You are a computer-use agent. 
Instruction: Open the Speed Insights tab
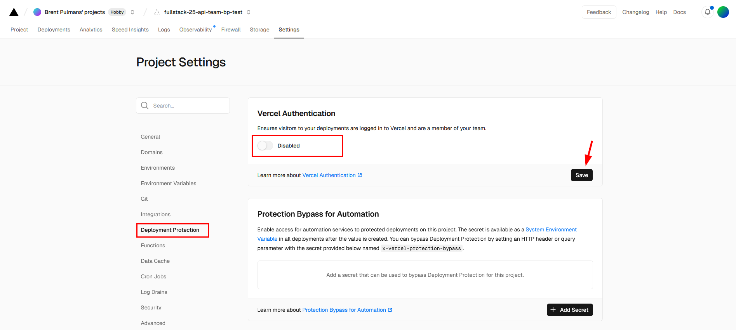(130, 30)
